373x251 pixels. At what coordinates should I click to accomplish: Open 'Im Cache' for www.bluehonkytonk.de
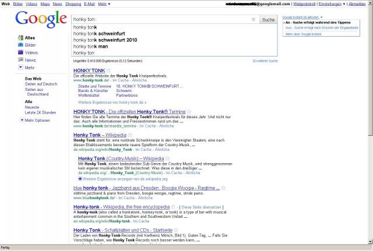click(126, 197)
